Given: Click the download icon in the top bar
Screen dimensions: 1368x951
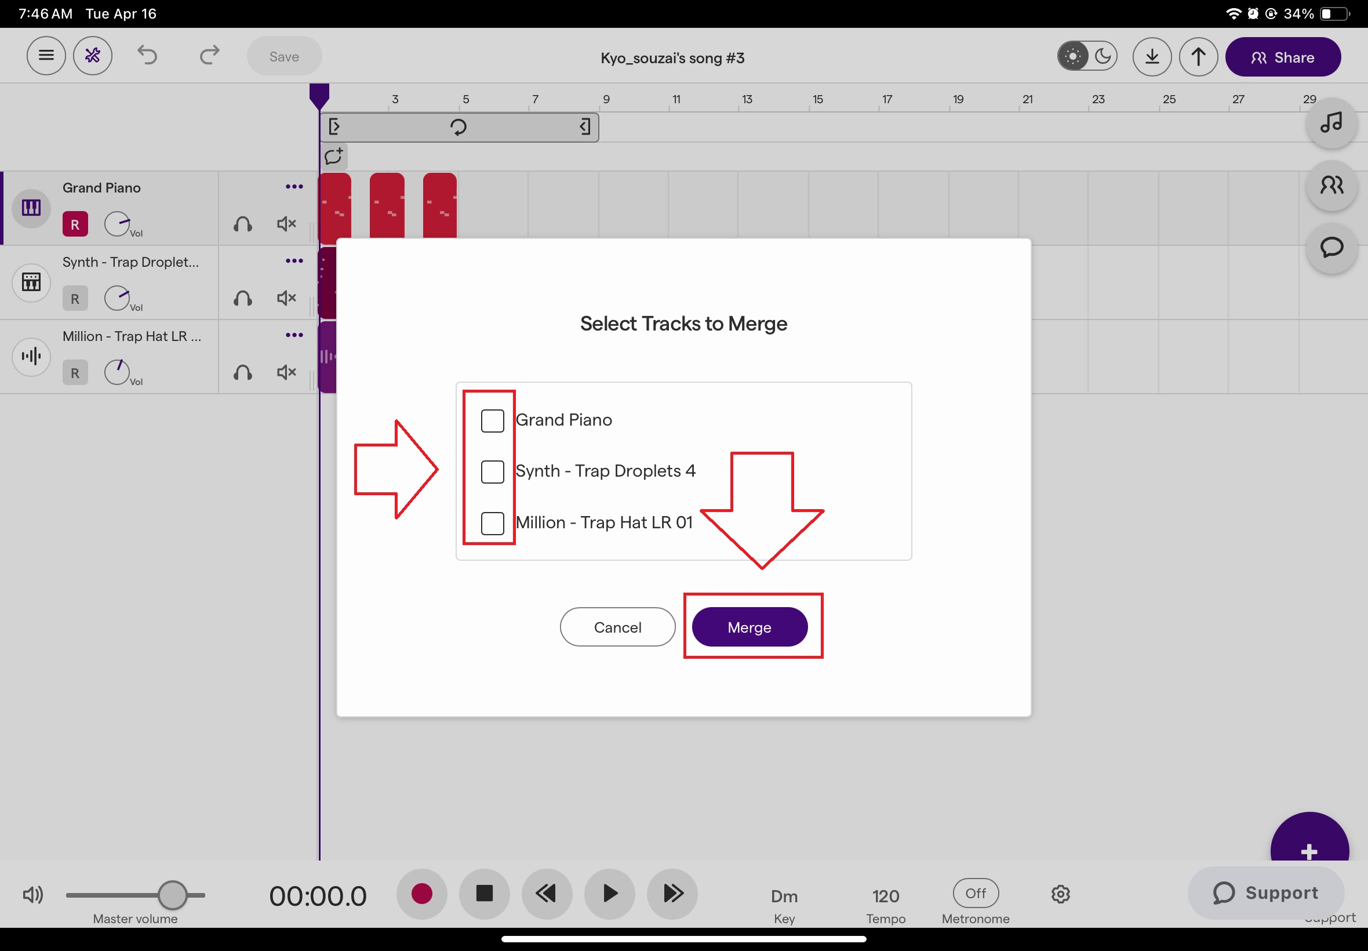Looking at the screenshot, I should [1151, 56].
